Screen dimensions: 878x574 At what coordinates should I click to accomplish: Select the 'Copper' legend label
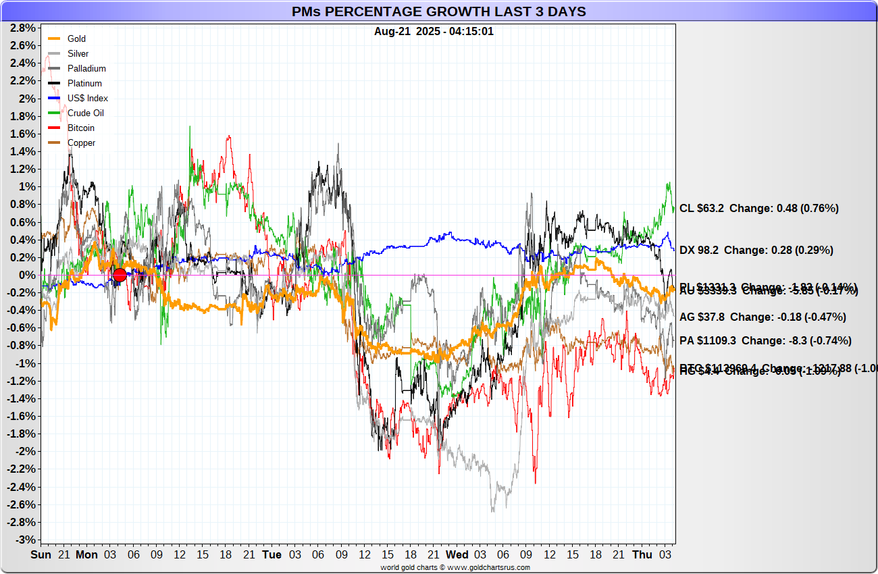click(x=81, y=143)
